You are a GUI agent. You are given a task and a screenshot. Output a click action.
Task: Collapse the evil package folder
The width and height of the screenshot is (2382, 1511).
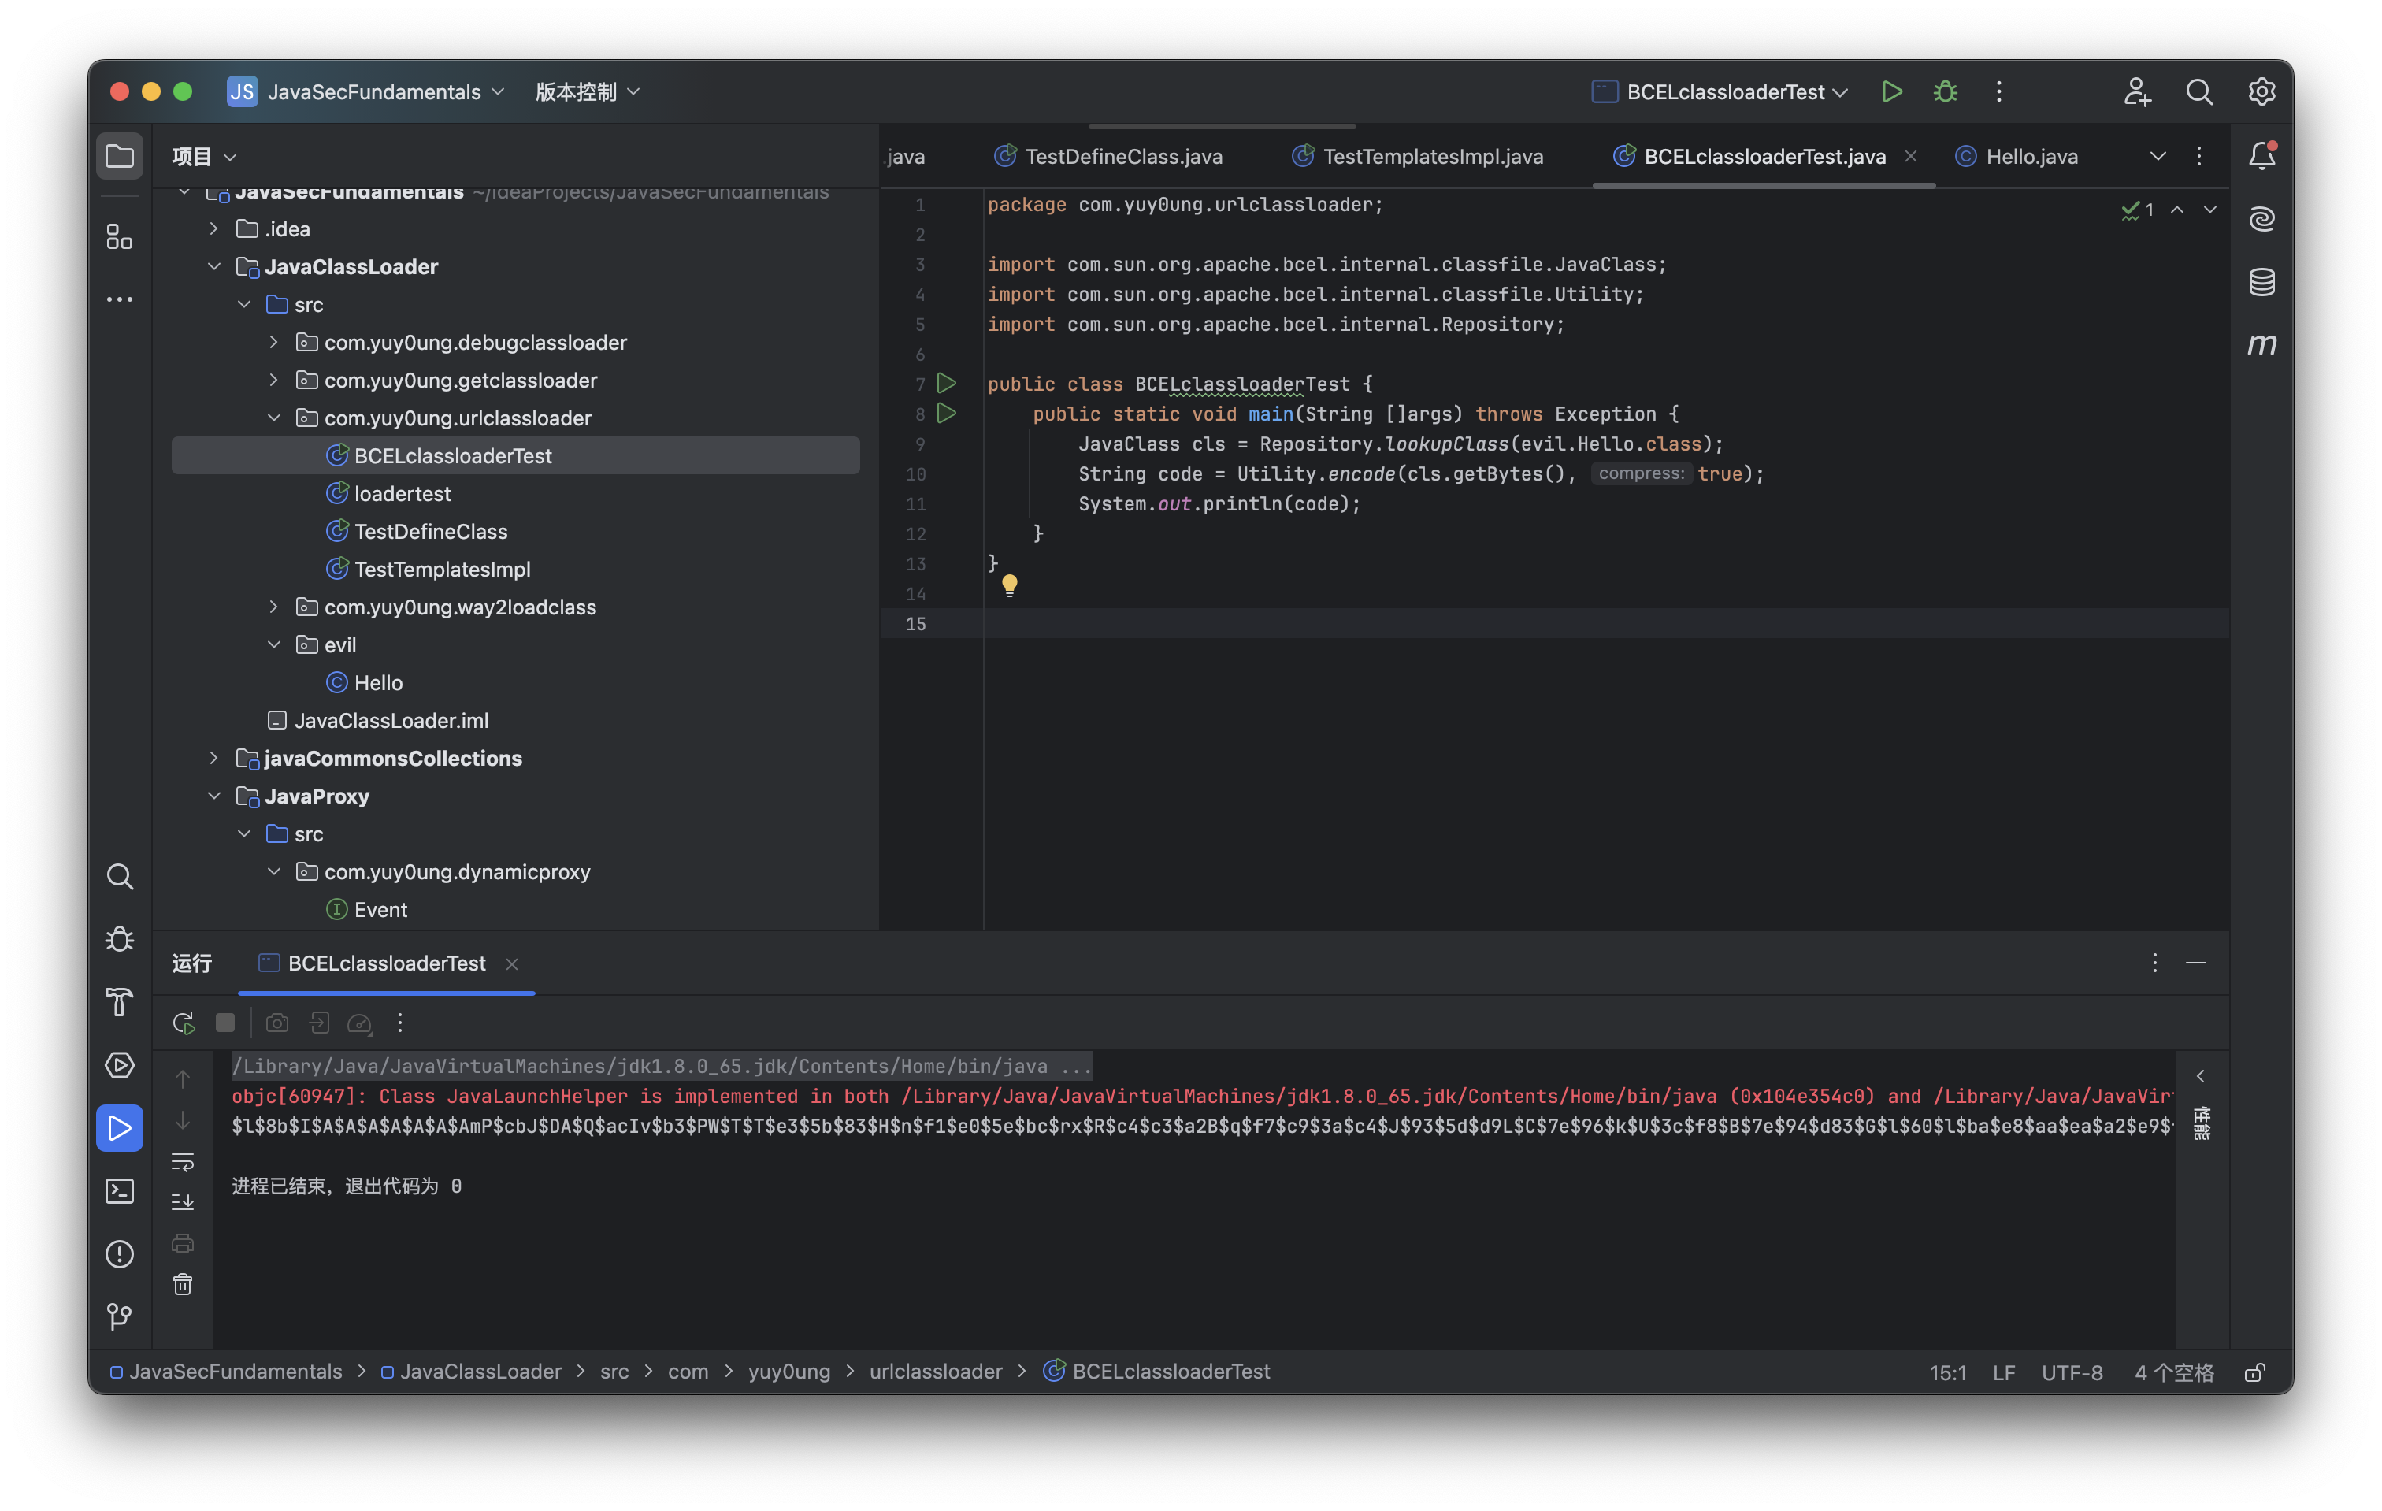pyautogui.click(x=274, y=645)
